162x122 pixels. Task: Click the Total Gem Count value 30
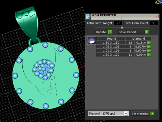pos(154,23)
